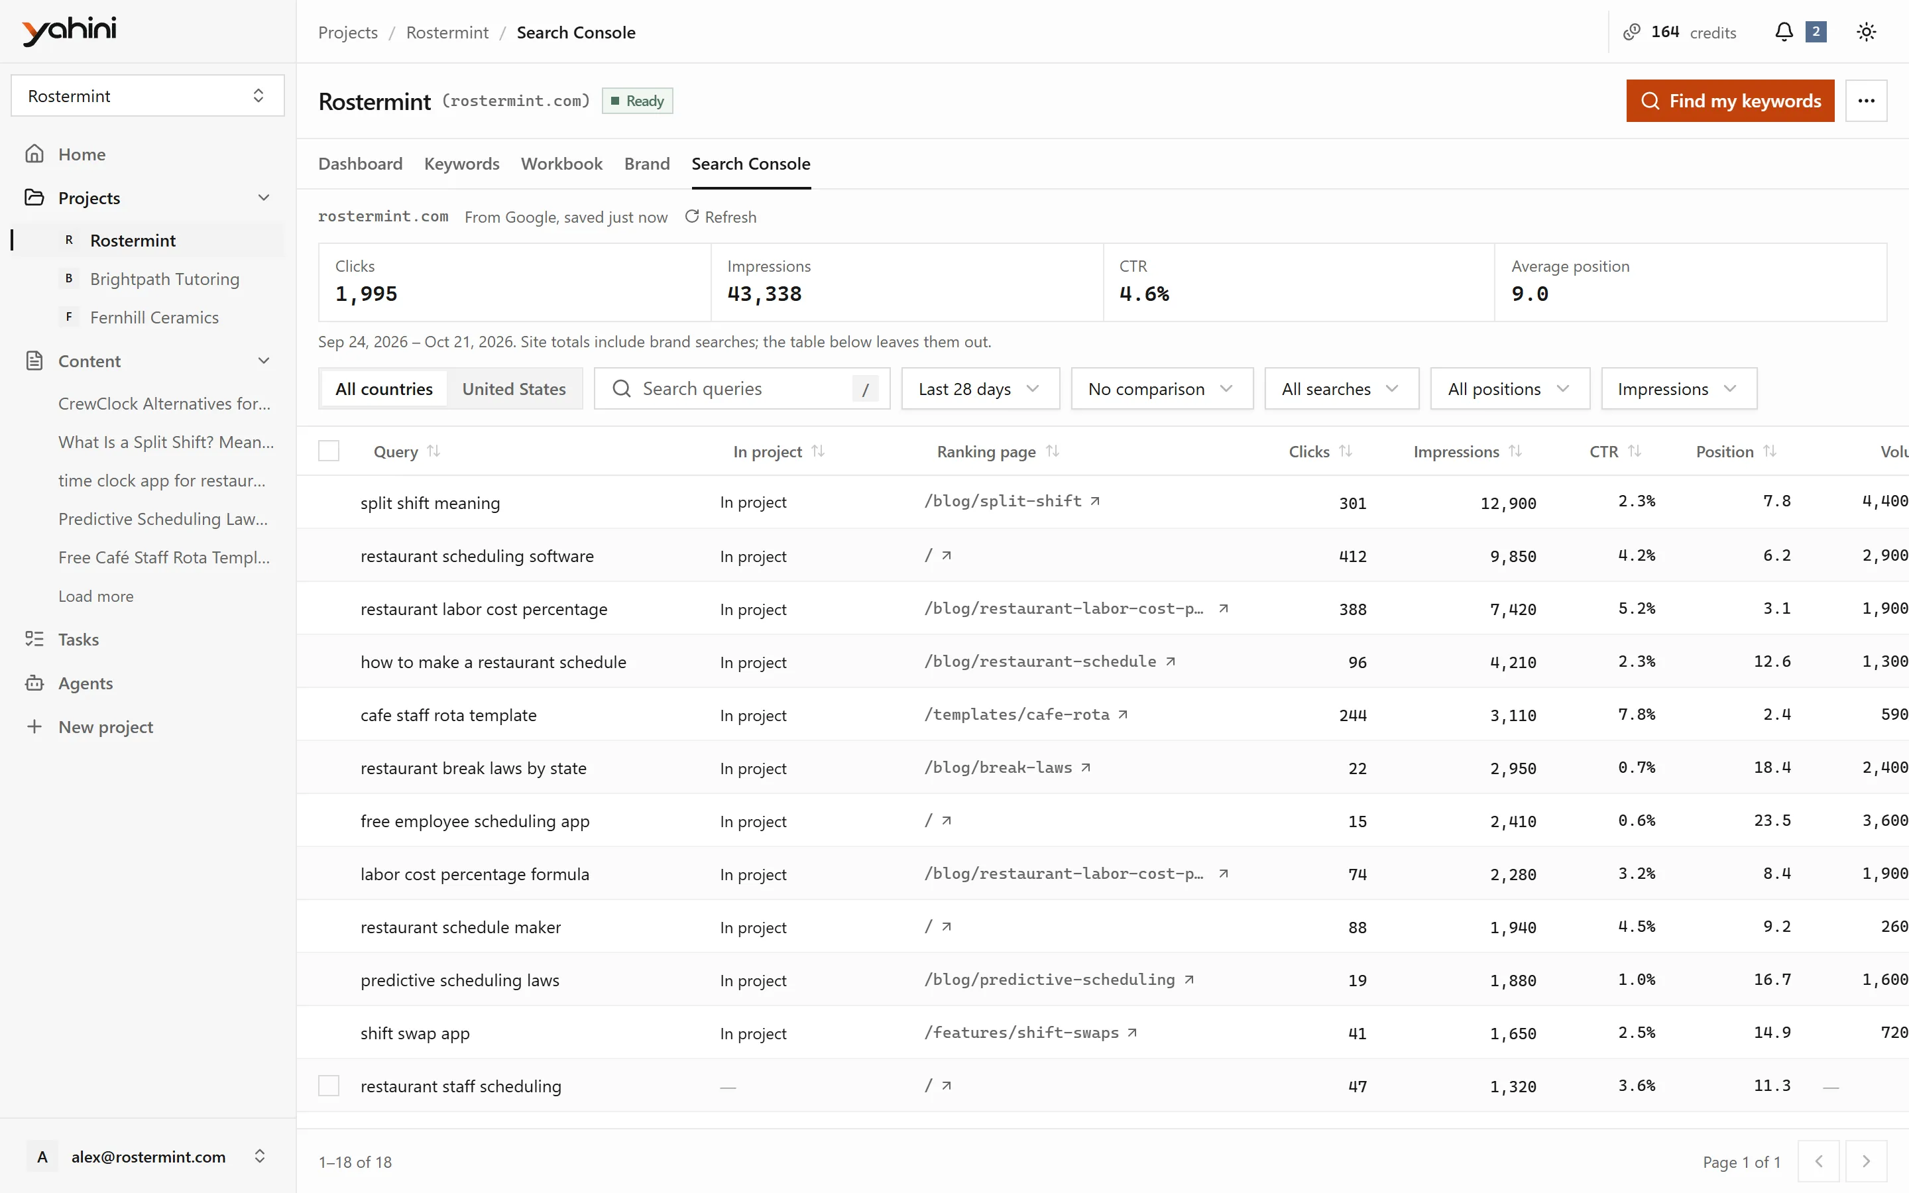Viewport: 1909px width, 1193px height.
Task: Open the All searches dropdown
Action: pyautogui.click(x=1341, y=388)
